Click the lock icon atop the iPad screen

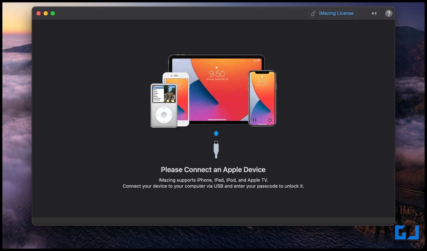[216, 67]
